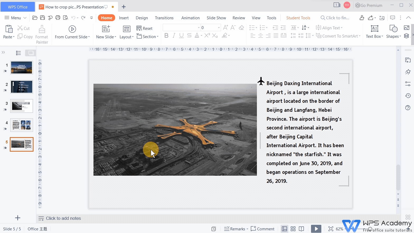
Task: Insert a picture from the ribbon
Action: (406, 28)
